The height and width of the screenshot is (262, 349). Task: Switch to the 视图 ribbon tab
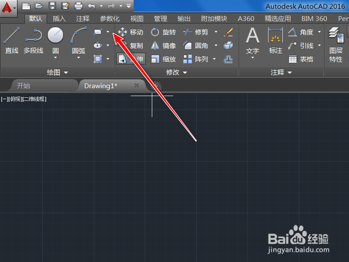point(137,19)
